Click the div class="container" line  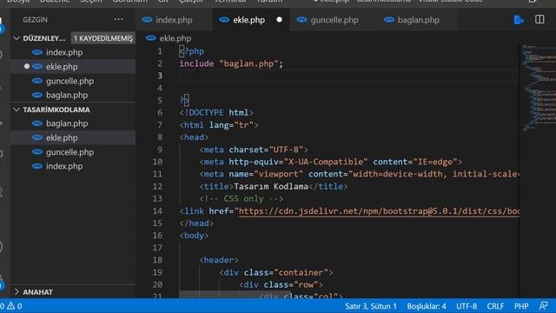tap(276, 272)
